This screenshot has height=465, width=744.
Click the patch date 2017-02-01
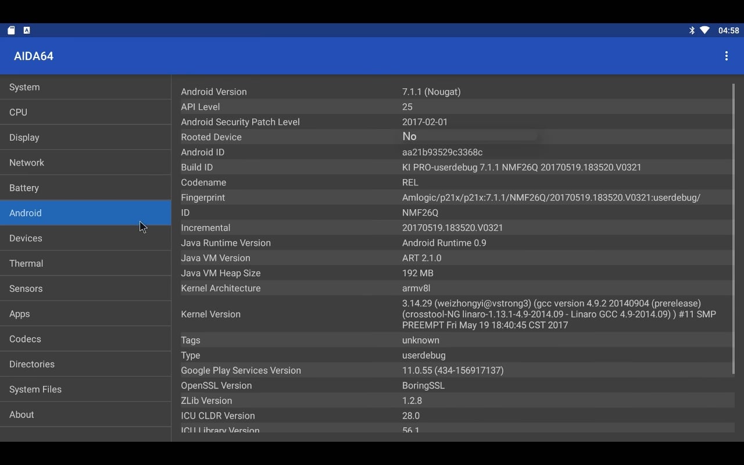click(x=425, y=122)
